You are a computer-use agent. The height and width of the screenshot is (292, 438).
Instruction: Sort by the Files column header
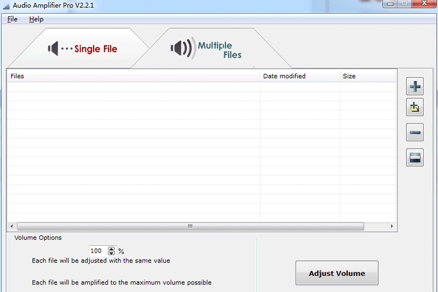131,76
